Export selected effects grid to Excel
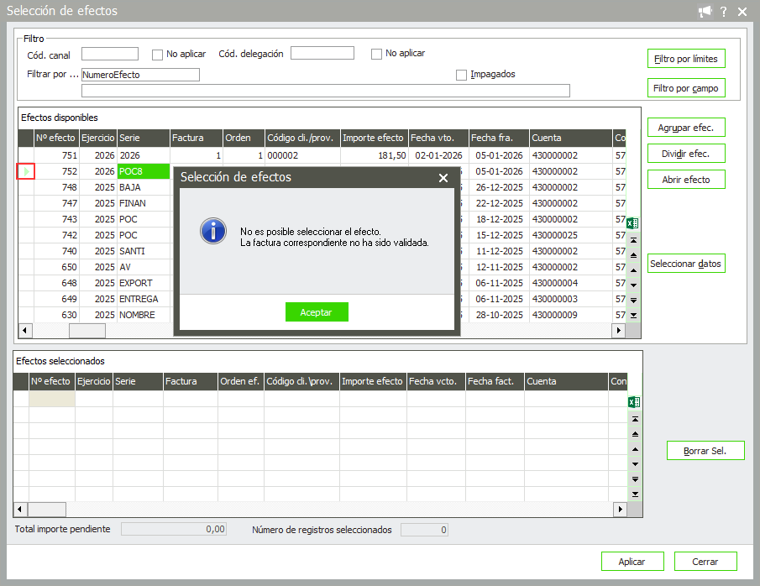Viewport: 760px width, 586px height. click(x=634, y=403)
